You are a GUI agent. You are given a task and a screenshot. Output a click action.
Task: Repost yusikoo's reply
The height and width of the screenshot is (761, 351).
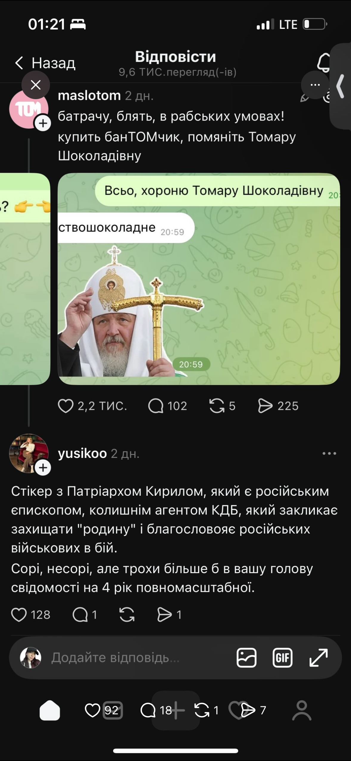127,615
